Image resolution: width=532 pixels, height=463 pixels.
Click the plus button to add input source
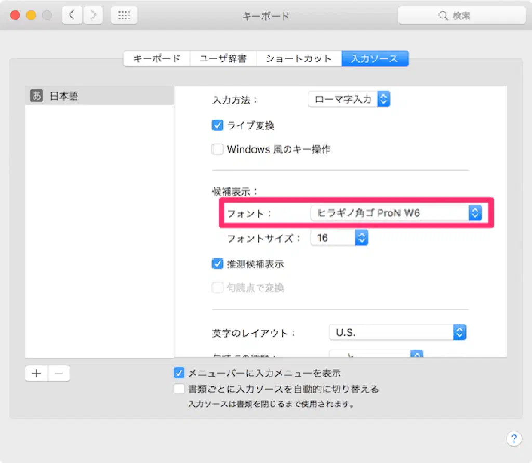[36, 373]
